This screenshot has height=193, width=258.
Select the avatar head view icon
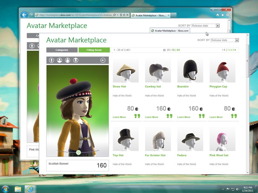click(x=59, y=60)
